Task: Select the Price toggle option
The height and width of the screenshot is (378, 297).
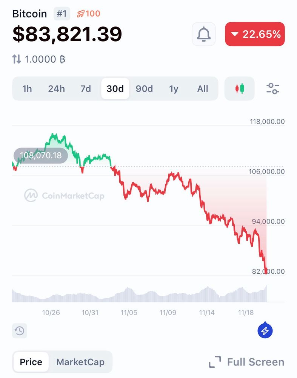Action: pyautogui.click(x=31, y=362)
